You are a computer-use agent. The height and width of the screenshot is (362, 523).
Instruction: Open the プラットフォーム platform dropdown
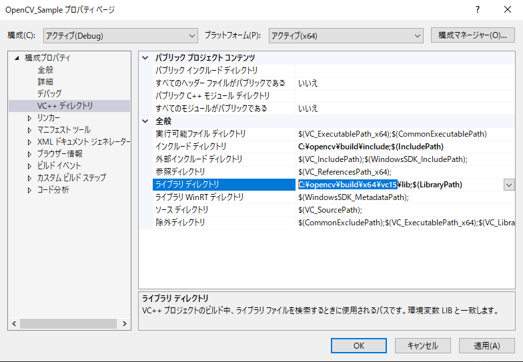[346, 36]
